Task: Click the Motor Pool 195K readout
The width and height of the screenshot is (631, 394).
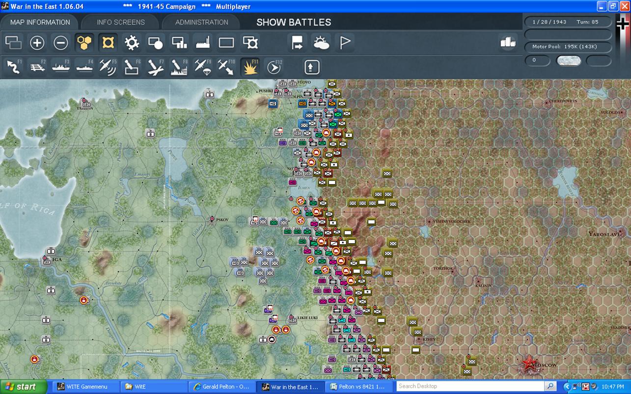Action: coord(568,47)
